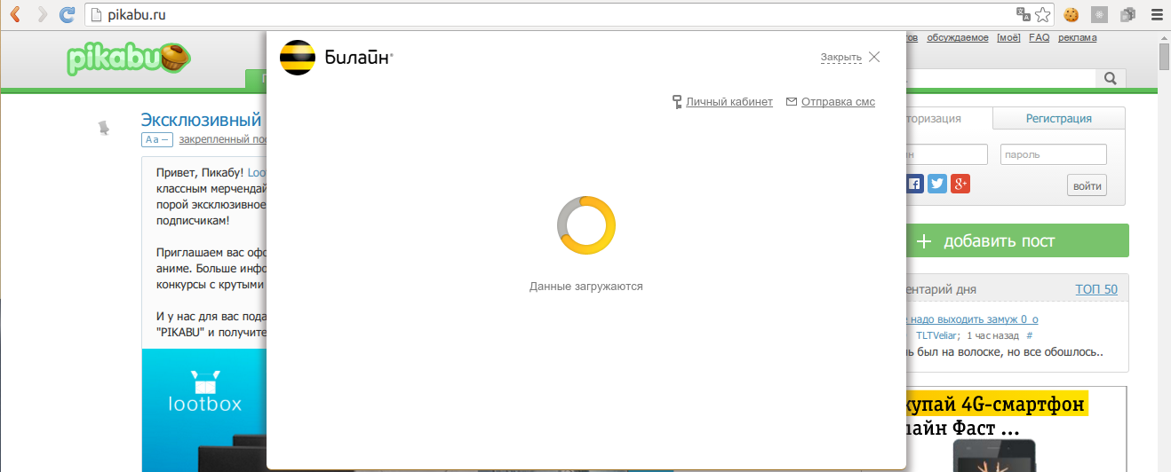The image size is (1171, 472).
Task: Open the Эксклюзивный post title
Action: coord(202,120)
